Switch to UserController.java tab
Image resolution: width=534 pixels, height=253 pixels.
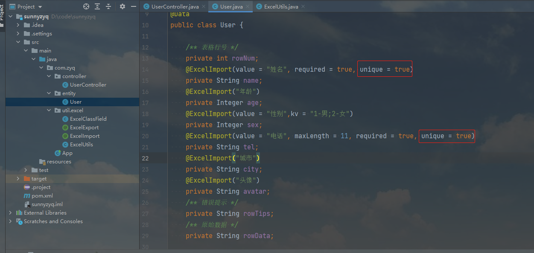click(175, 7)
